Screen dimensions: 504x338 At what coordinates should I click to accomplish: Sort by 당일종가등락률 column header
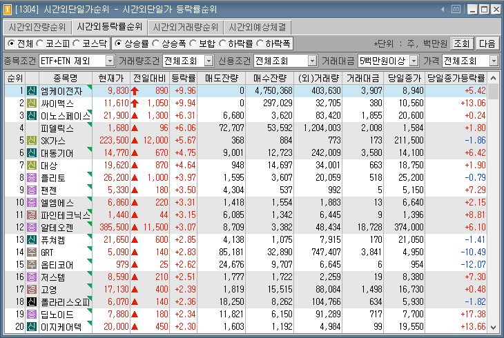tap(456, 78)
